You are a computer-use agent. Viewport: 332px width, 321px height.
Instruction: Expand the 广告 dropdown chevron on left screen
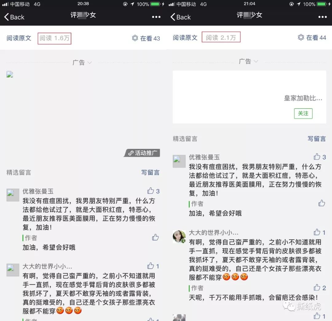coord(89,62)
